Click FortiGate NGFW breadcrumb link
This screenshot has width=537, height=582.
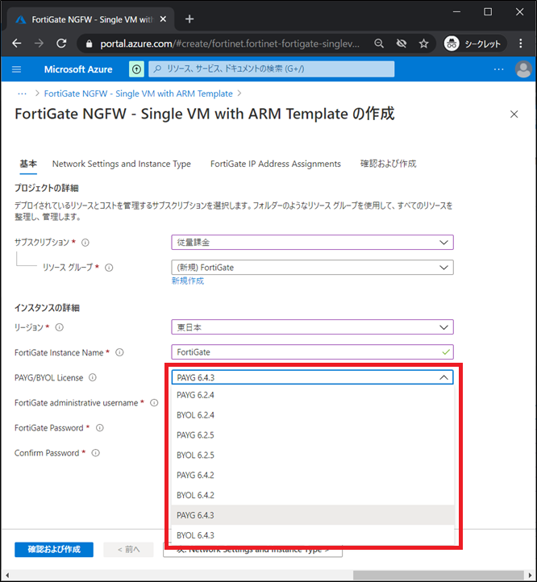[138, 94]
